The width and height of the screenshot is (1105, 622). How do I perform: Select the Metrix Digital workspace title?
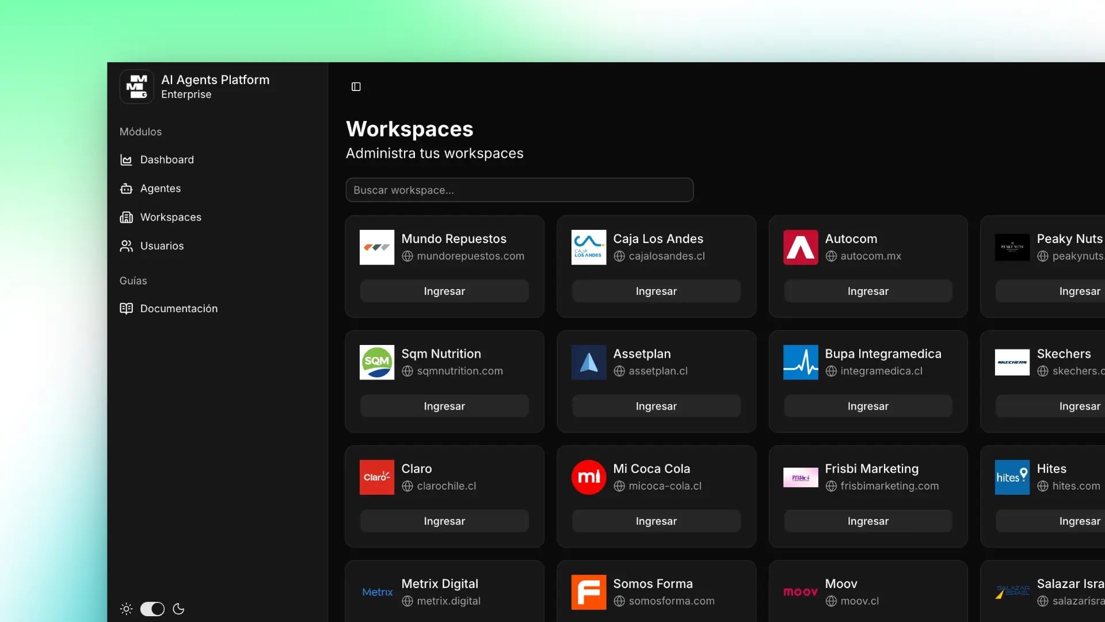point(440,584)
